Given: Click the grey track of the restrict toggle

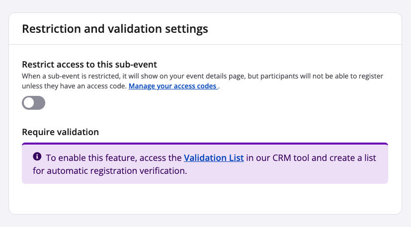Looking at the screenshot, I should [39, 103].
